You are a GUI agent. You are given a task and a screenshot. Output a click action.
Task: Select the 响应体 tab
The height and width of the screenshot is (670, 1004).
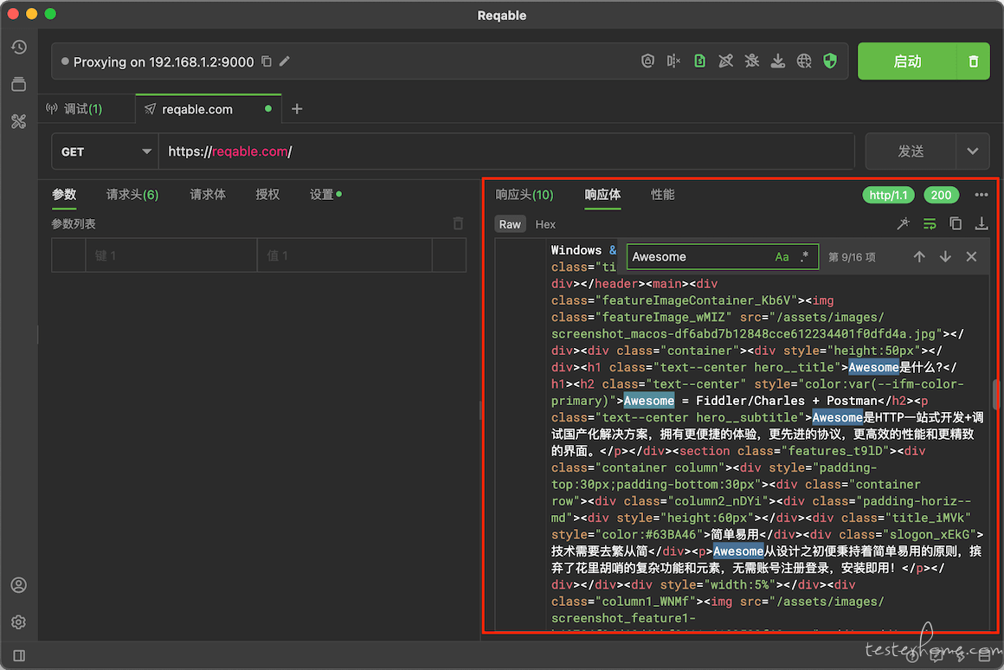pyautogui.click(x=602, y=195)
